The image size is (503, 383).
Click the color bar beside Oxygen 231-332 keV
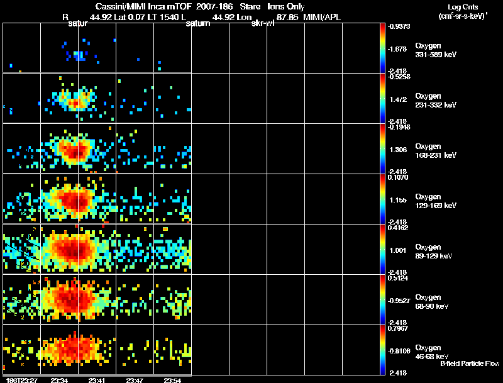click(382, 98)
